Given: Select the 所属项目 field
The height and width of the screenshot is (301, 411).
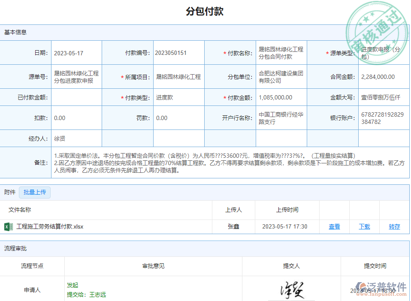Looking at the screenshot, I should click(x=178, y=77).
